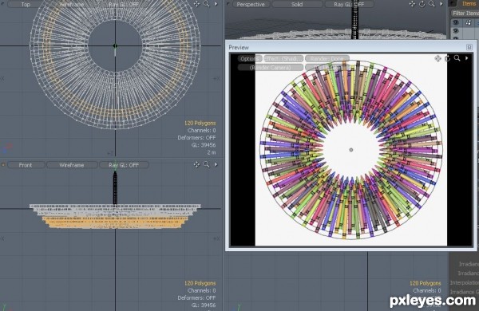Open the Wireframe shading dropdown in the Front viewport
Image resolution: width=479 pixels, height=311 pixels.
click(72, 165)
